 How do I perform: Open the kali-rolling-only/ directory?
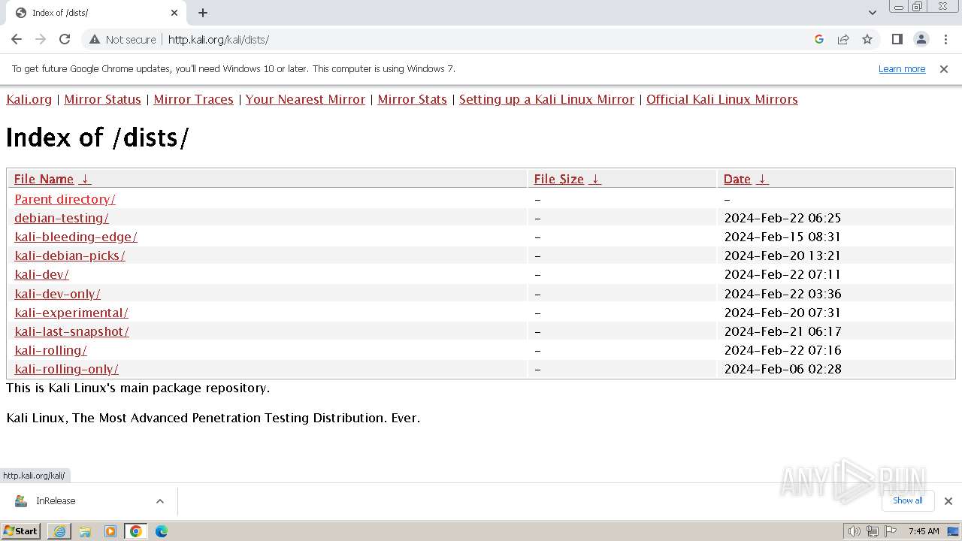click(66, 369)
